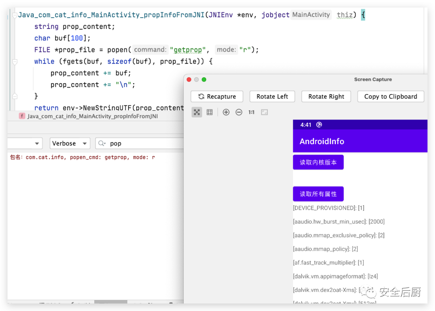Collapse the while loop fold marker
Screen dimensions: 435x311
15,62
